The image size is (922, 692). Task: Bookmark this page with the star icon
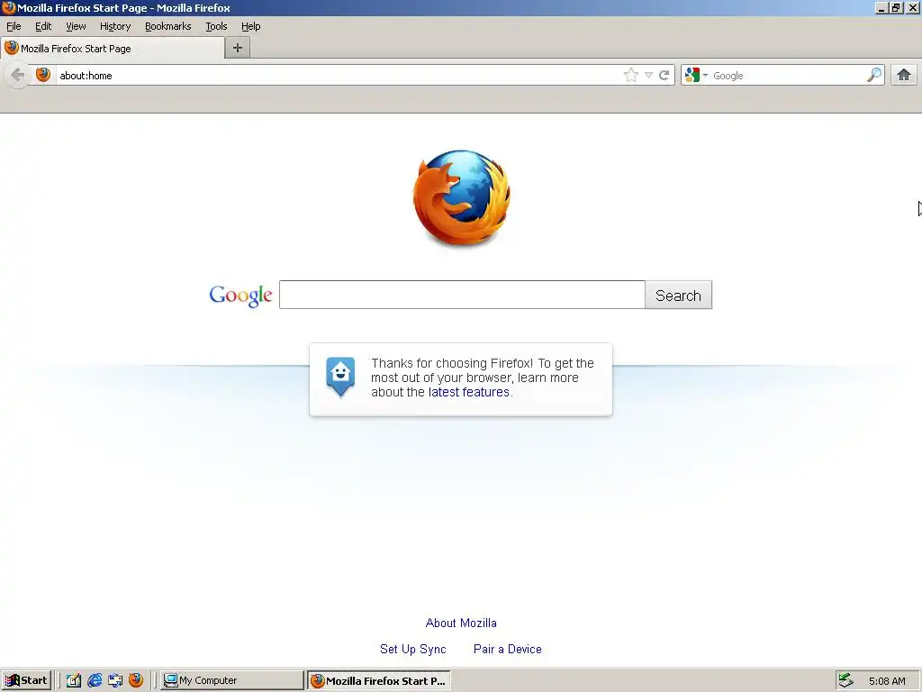pos(631,76)
